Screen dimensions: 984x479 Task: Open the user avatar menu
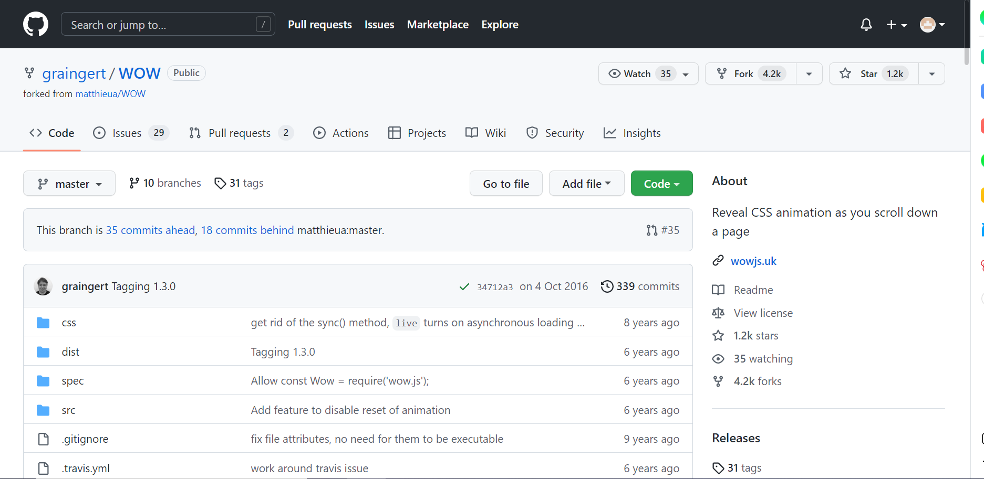933,25
